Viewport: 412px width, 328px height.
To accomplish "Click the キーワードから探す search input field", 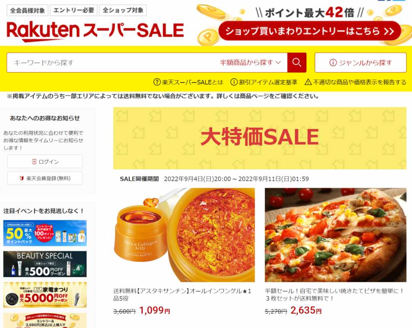I will point(113,62).
